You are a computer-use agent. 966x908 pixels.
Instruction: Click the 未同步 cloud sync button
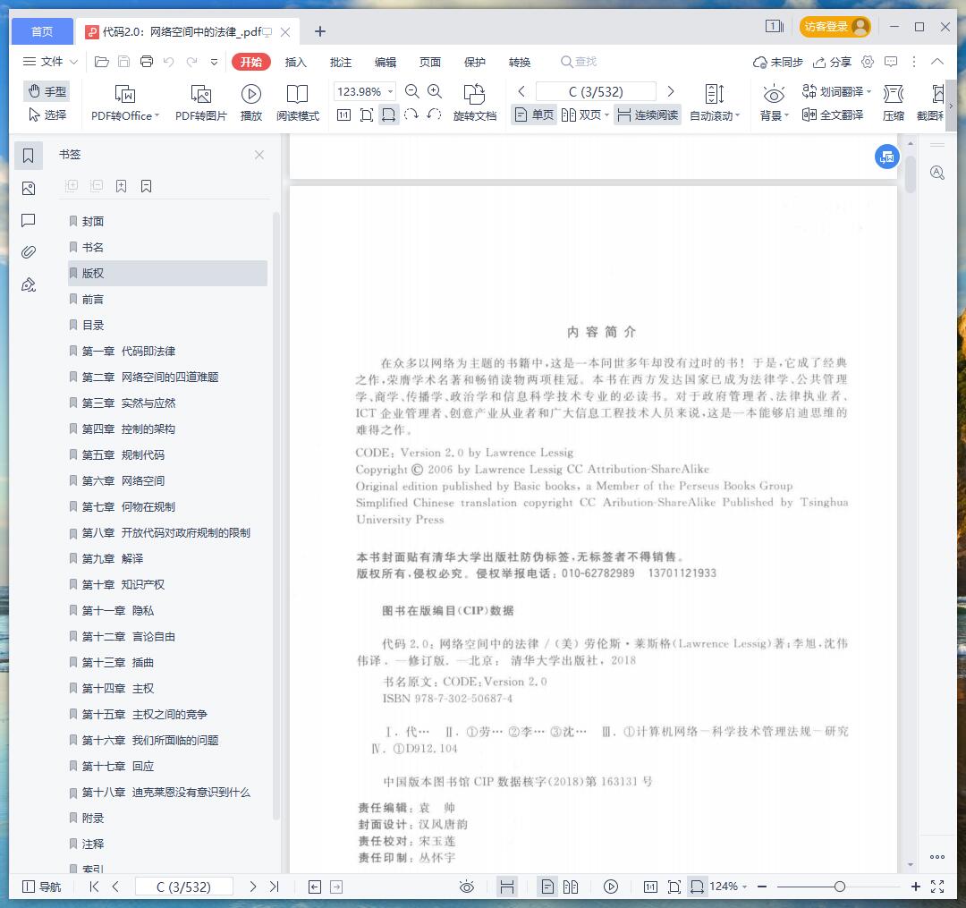pyautogui.click(x=777, y=63)
